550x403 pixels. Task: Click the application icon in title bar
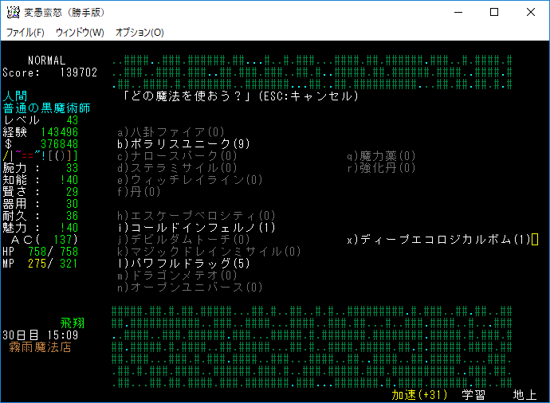click(x=13, y=13)
